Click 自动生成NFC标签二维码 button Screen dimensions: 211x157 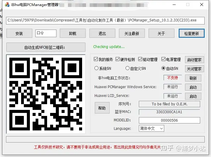point(46,47)
